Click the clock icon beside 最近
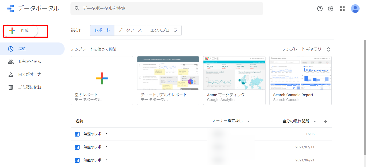The image size is (366, 167). (11, 49)
